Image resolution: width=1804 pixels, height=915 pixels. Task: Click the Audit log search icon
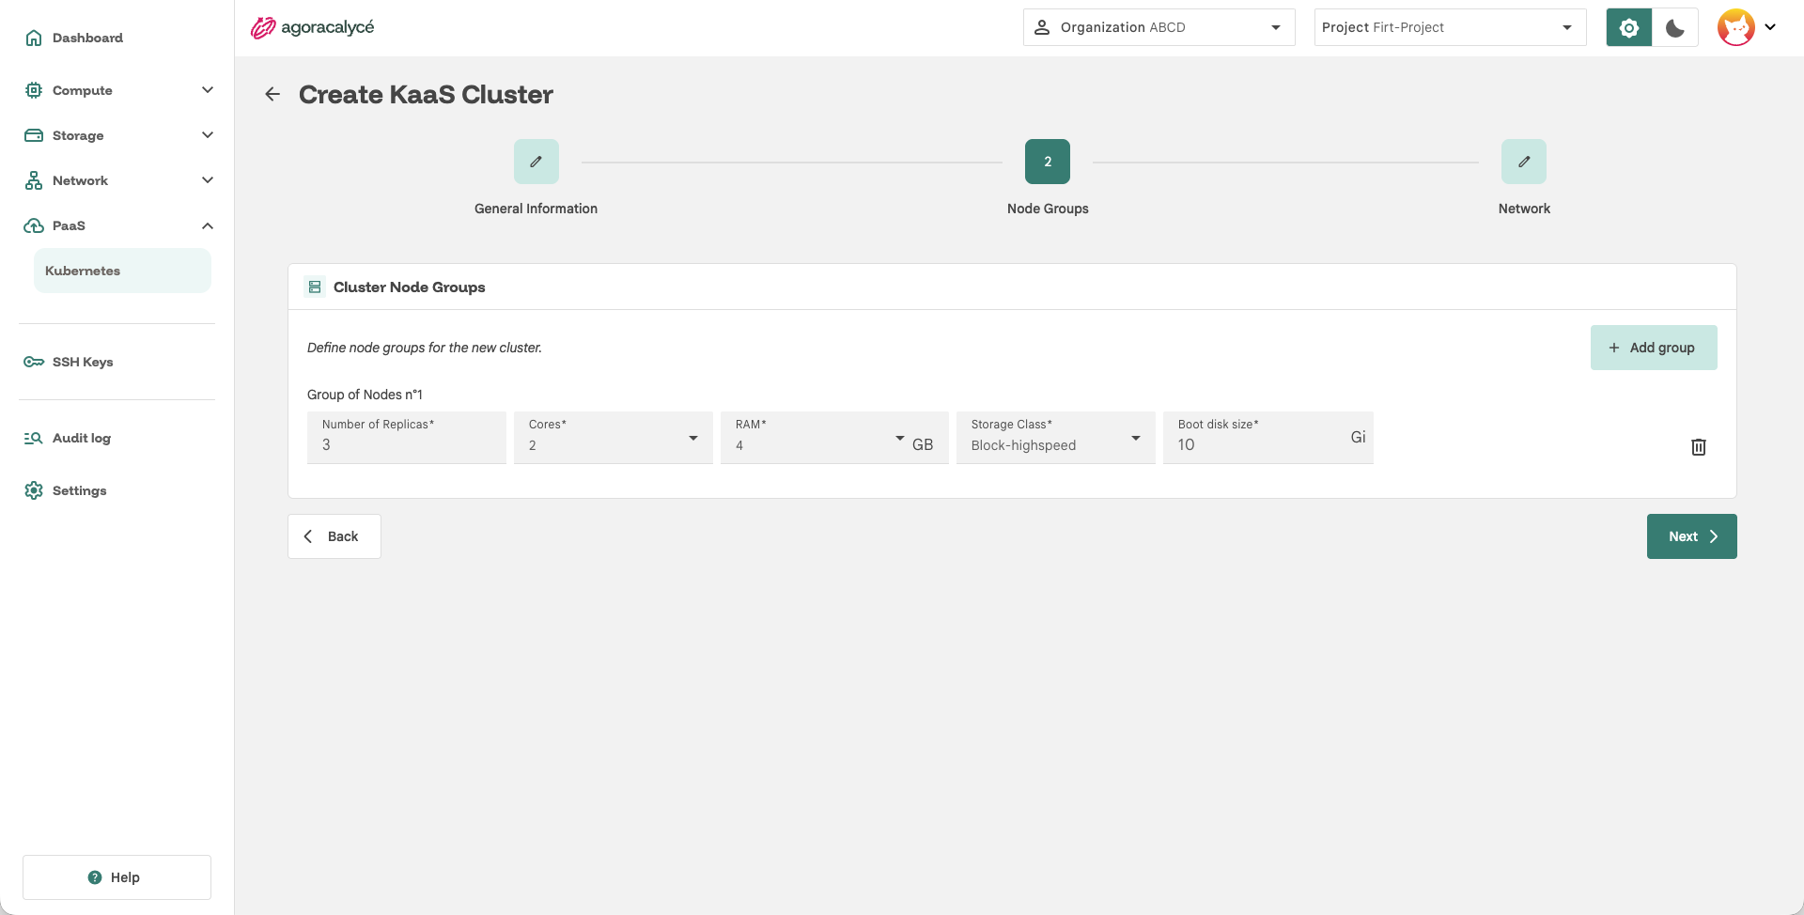34,438
